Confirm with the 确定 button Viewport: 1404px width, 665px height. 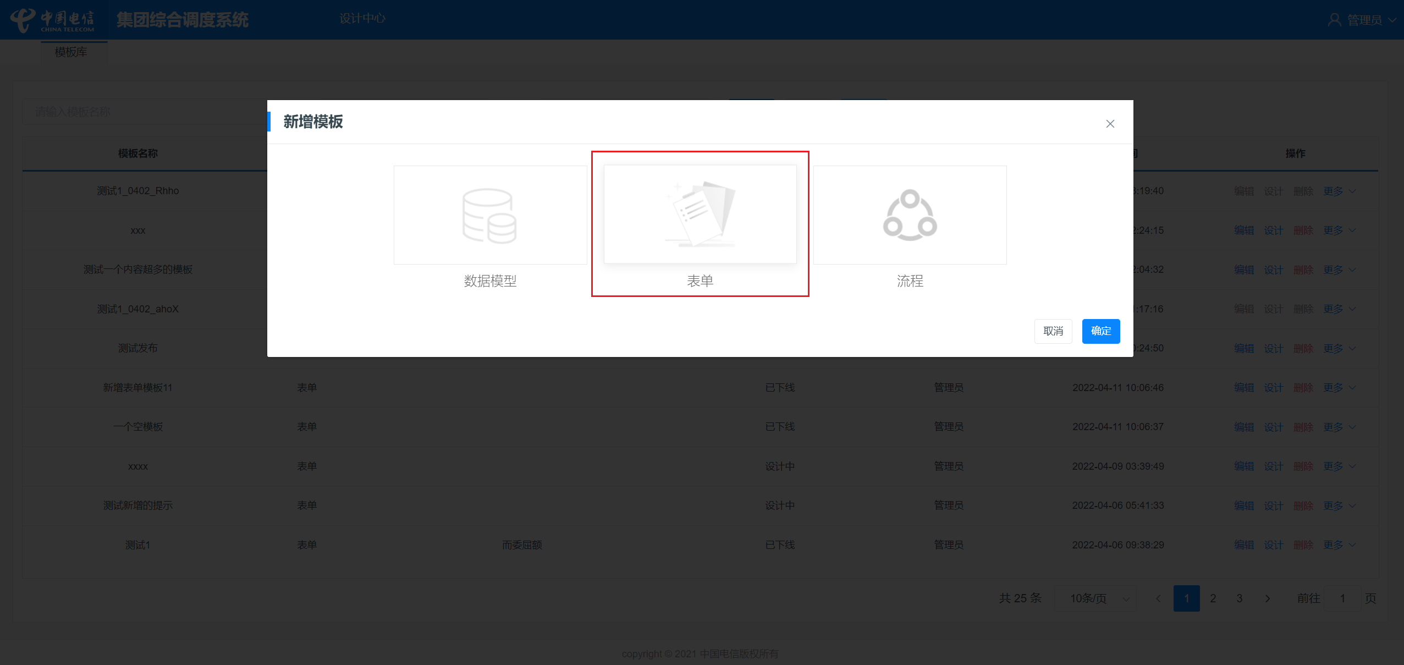point(1100,331)
